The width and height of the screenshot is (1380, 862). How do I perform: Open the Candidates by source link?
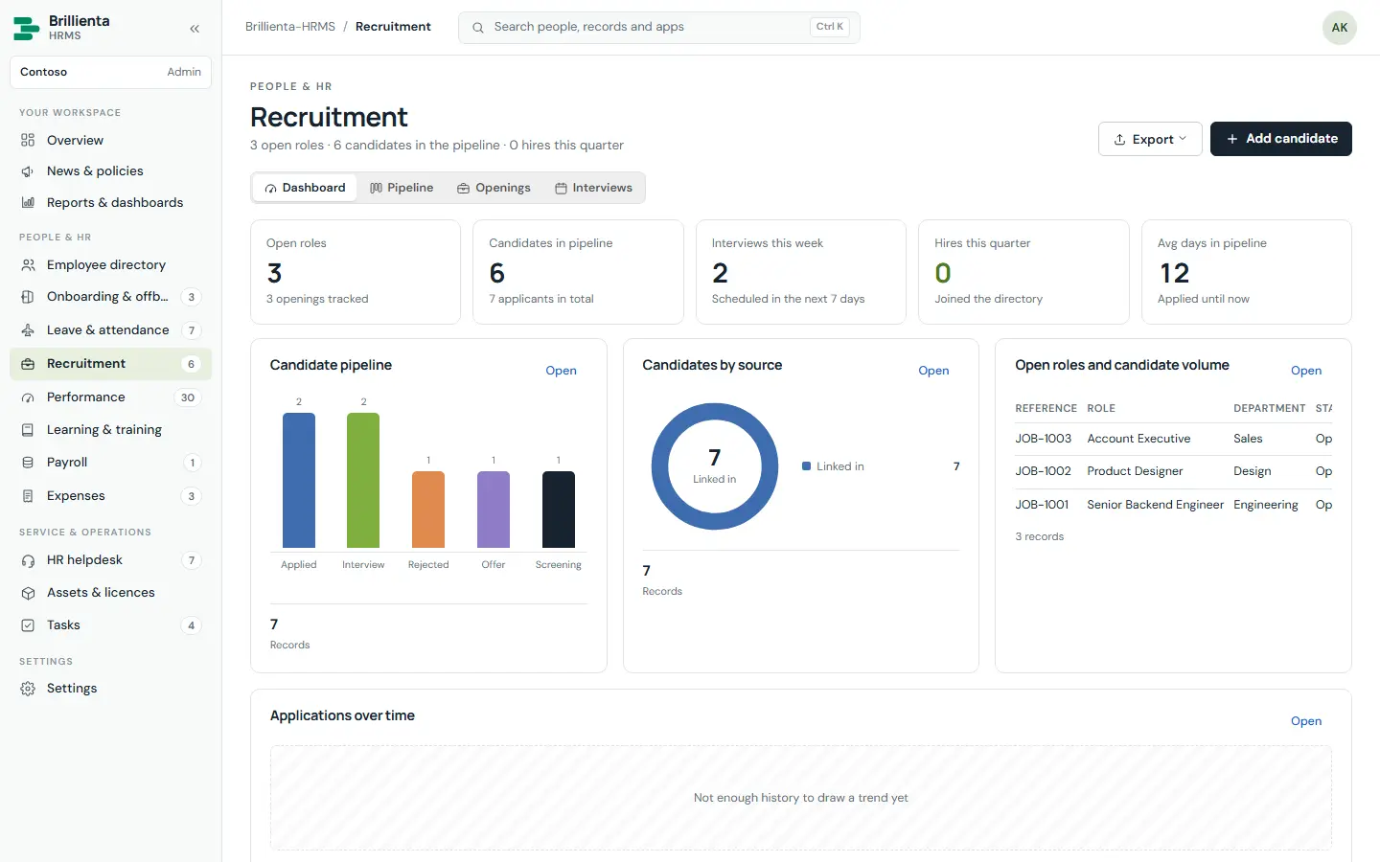point(933,371)
